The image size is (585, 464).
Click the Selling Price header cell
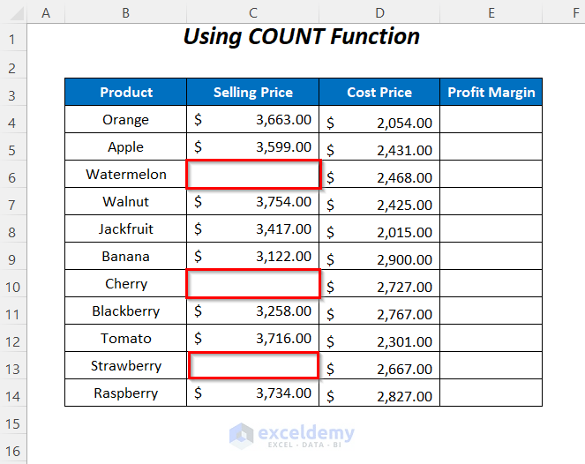[x=253, y=92]
